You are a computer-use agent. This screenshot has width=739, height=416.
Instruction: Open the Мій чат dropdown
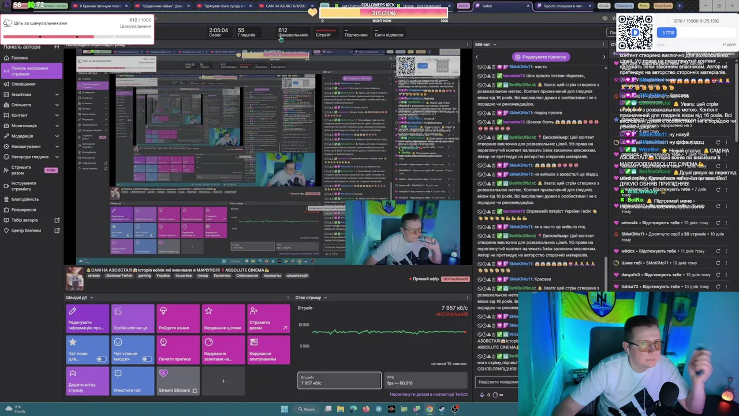point(486,44)
